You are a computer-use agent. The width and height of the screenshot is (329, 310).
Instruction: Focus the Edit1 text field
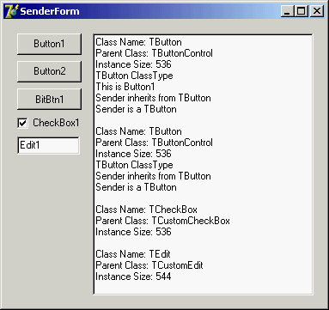(x=48, y=145)
